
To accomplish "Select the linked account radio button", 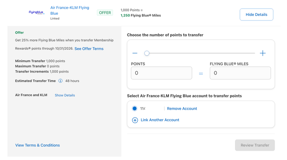I will tap(134, 108).
